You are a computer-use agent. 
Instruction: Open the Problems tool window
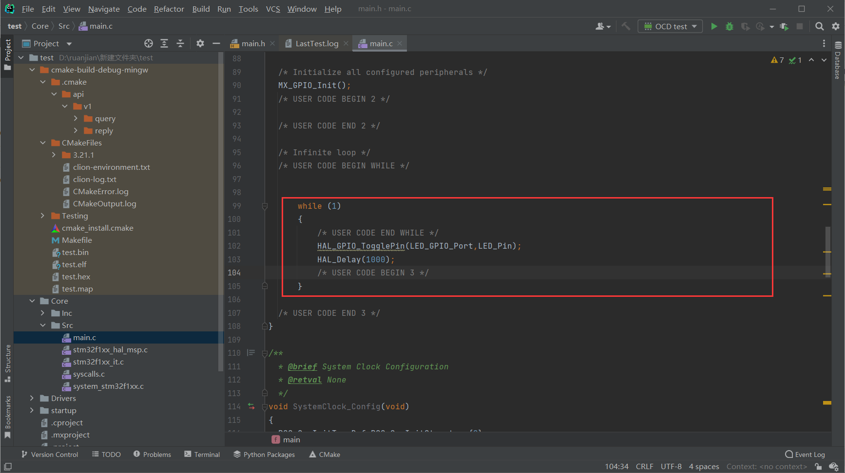[x=152, y=454]
